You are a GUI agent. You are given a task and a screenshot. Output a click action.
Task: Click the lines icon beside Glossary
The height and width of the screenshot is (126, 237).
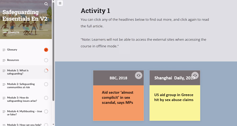point(4,50)
